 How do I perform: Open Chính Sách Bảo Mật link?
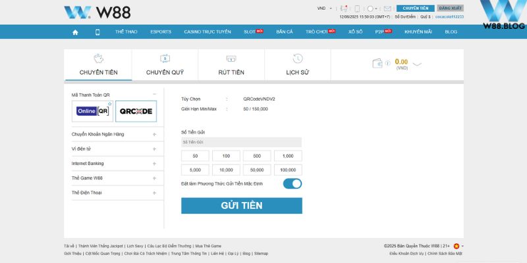445,254
